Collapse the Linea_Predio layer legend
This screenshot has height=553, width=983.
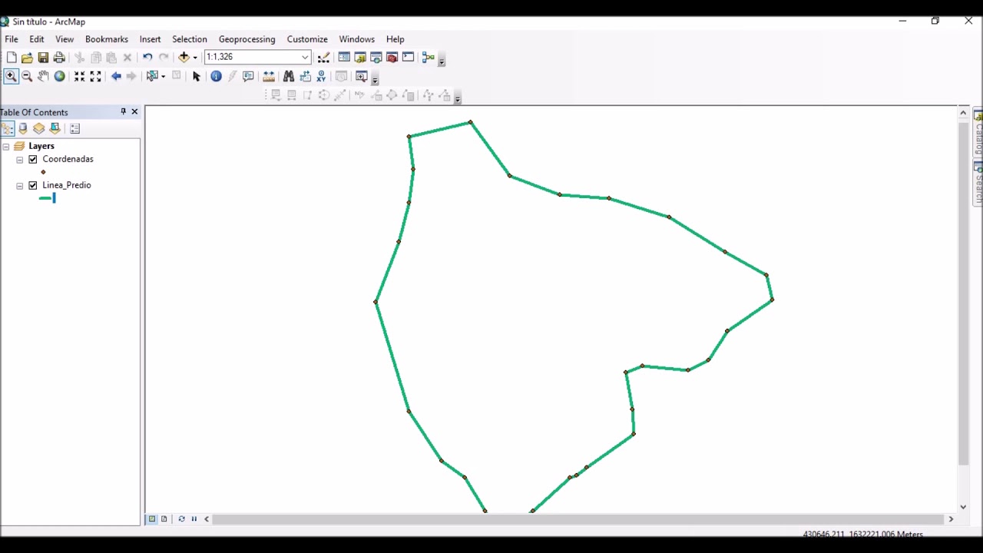pyautogui.click(x=20, y=186)
